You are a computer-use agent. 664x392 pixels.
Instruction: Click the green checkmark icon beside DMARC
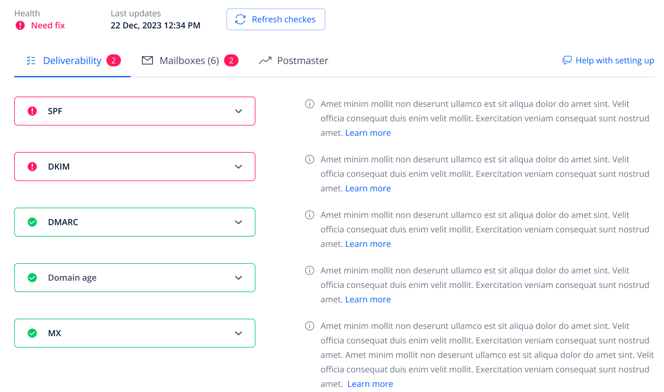(x=32, y=222)
